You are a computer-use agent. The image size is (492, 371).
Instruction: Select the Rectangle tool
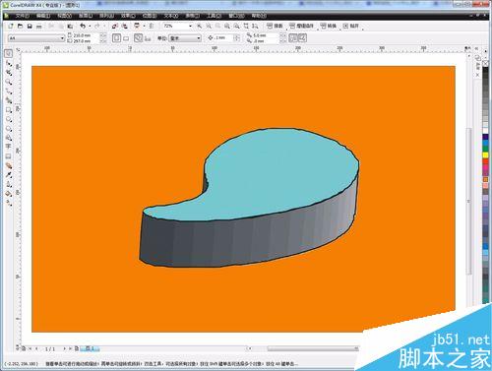pyautogui.click(x=9, y=110)
